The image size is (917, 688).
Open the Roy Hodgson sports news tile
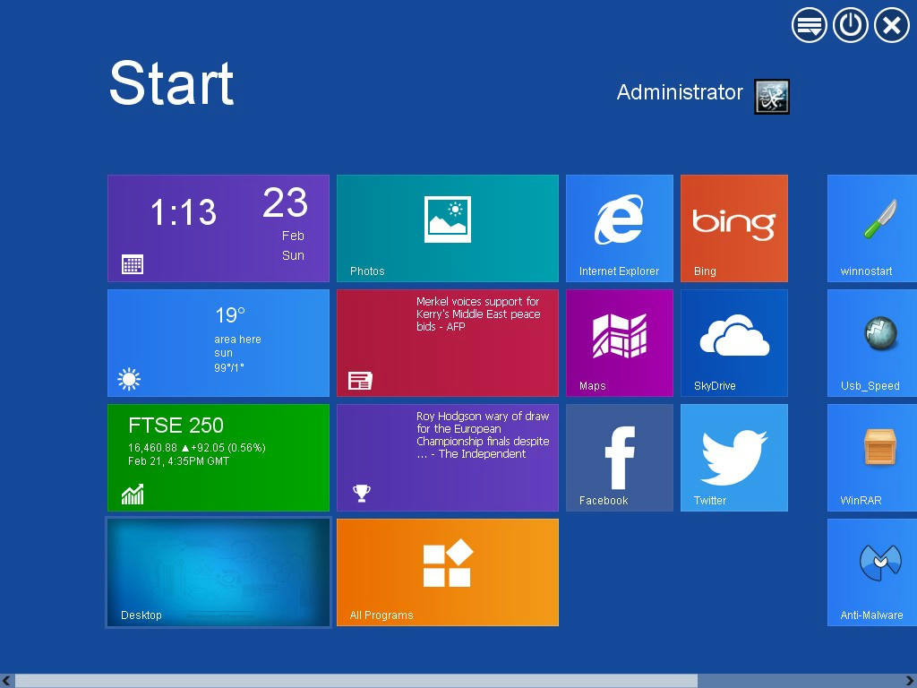click(x=448, y=458)
